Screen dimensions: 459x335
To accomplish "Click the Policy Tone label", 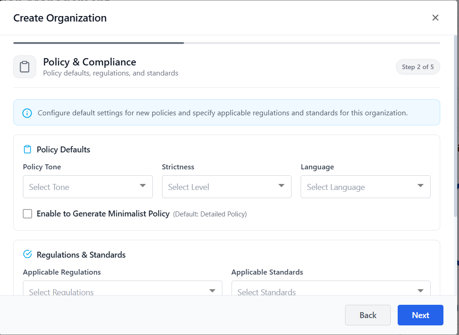I will point(42,167).
